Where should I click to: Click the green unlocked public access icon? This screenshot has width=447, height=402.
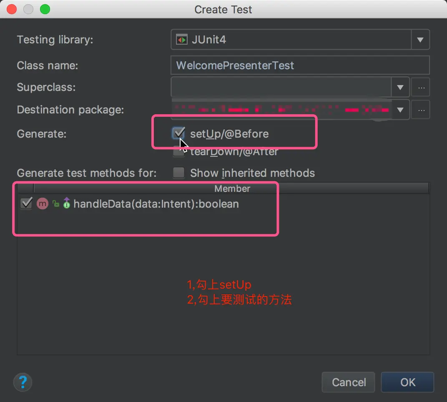pos(56,204)
